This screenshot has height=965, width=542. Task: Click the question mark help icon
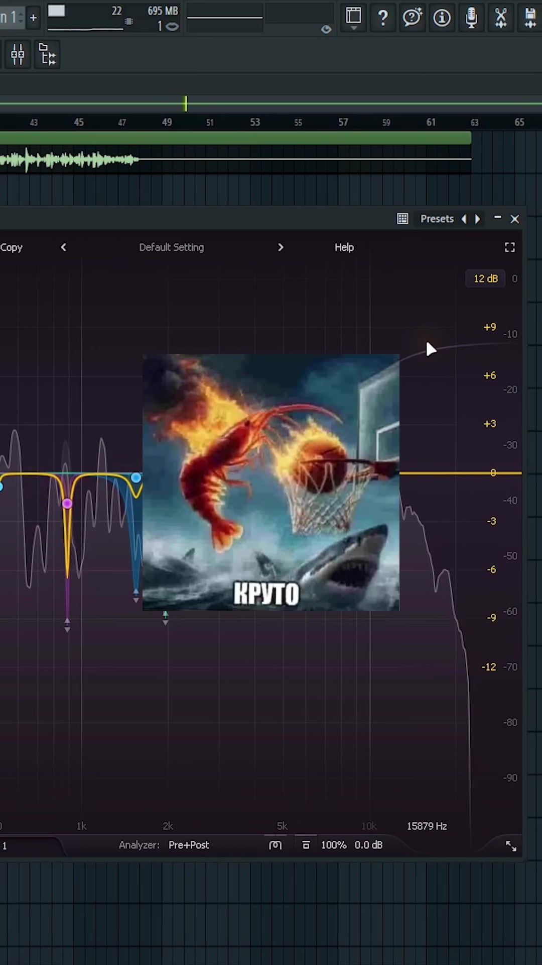pyautogui.click(x=383, y=18)
